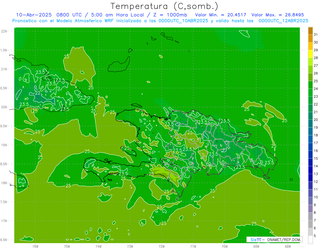
Task: Click the 19 value on the color scale
Action: point(316,128)
